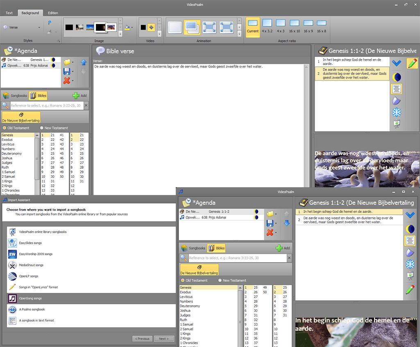Open Bibles tab in main window

coord(38,95)
